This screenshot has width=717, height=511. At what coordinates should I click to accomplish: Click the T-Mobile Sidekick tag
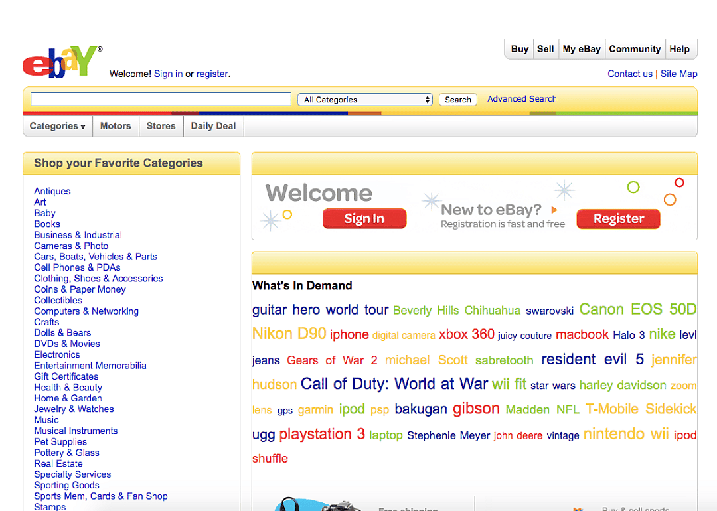click(x=641, y=409)
